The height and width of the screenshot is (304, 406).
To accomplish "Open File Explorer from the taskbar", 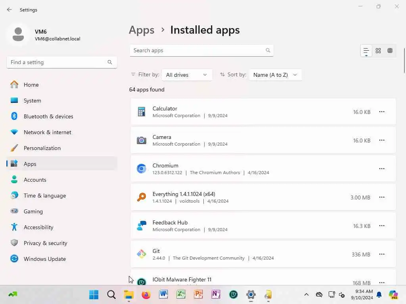I will (129, 294).
